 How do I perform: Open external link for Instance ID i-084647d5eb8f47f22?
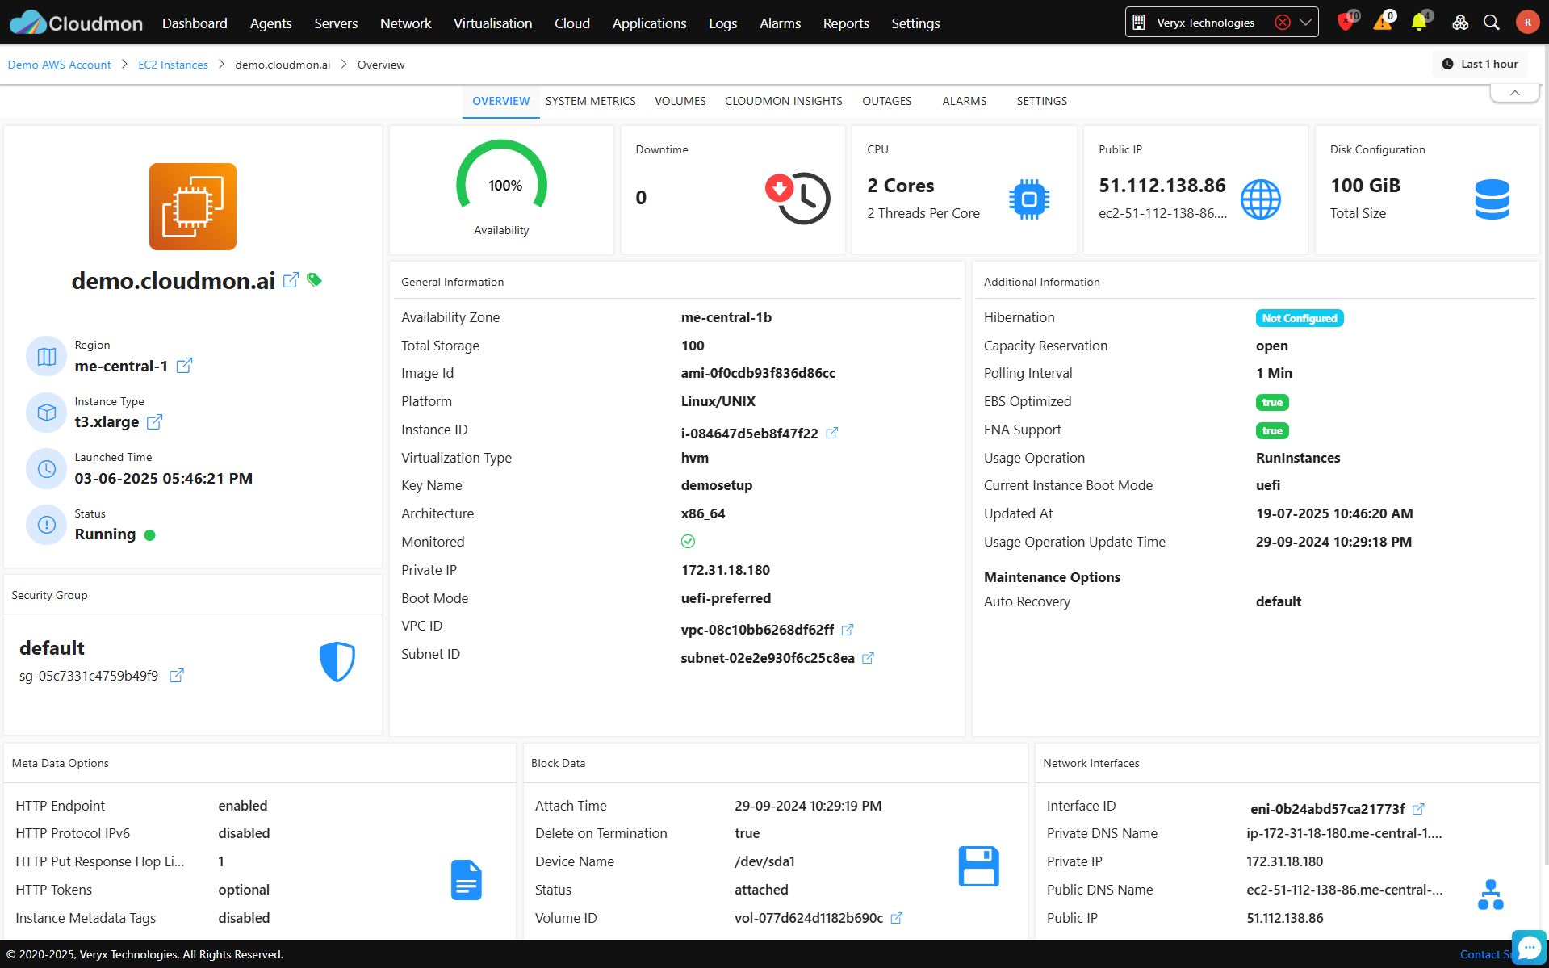pos(832,434)
